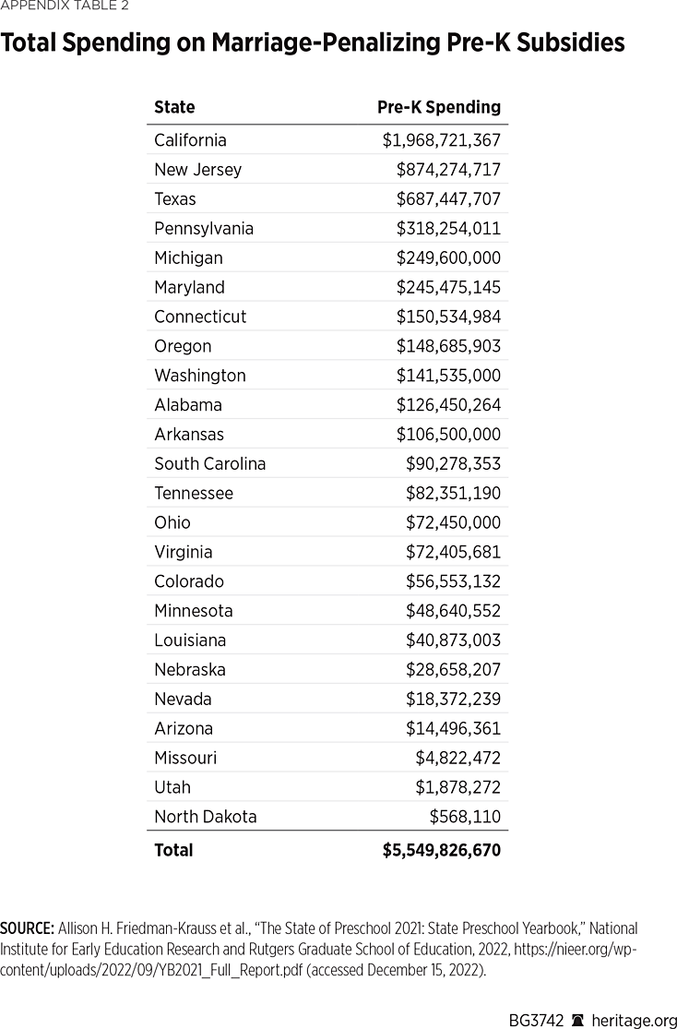Click the total amount $5,549,826,670

442,851
